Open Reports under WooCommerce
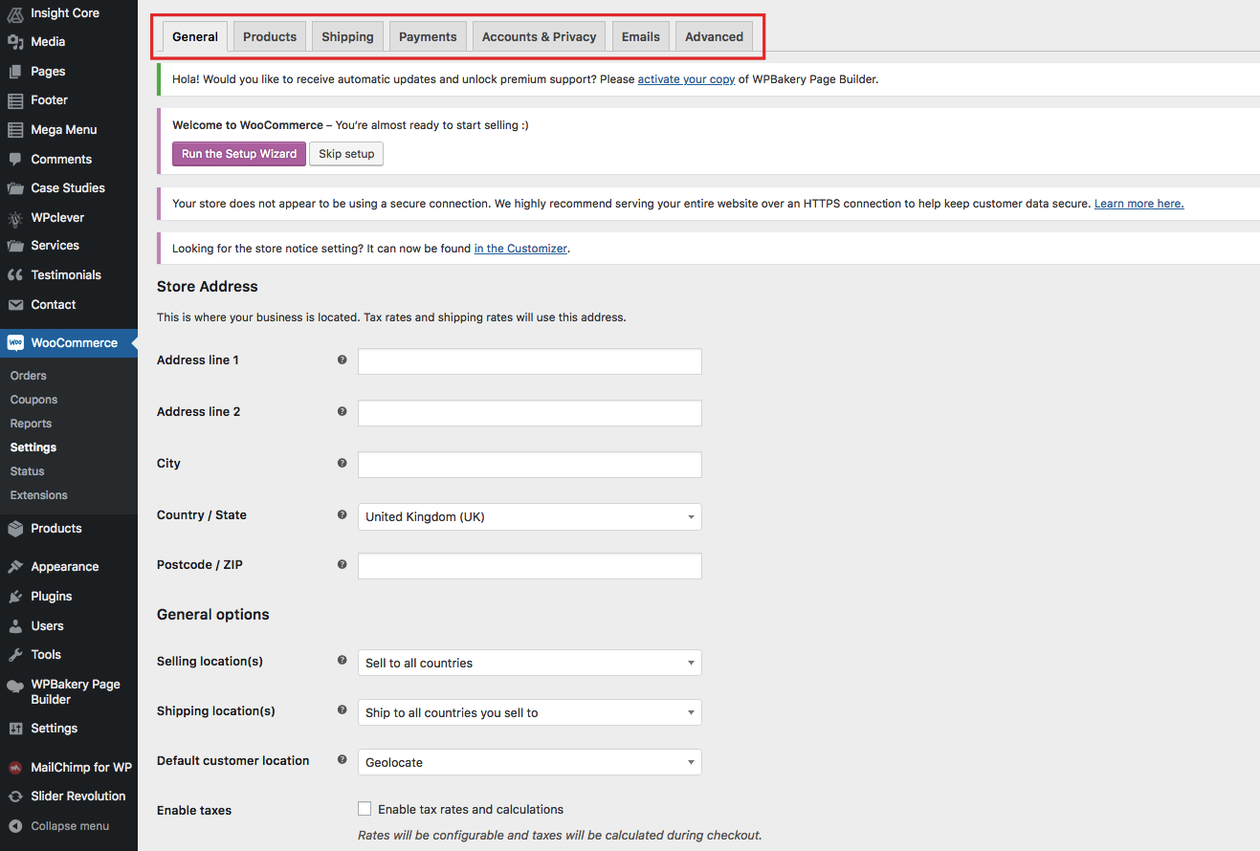Screen dimensions: 1260x851 pos(31,424)
